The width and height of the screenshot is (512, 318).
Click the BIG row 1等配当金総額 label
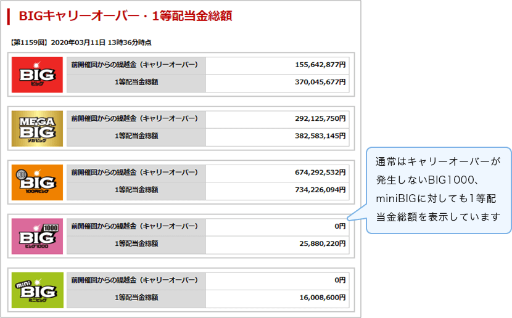click(x=136, y=83)
